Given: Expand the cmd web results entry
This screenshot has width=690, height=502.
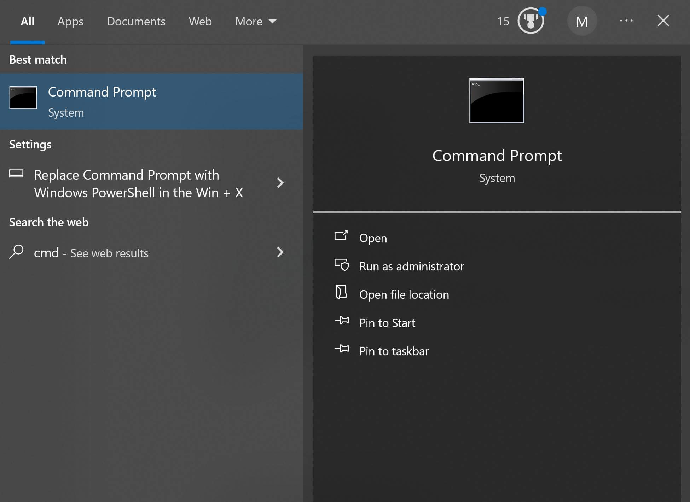Looking at the screenshot, I should click(x=280, y=252).
